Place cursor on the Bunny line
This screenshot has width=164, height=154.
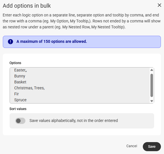20,76
